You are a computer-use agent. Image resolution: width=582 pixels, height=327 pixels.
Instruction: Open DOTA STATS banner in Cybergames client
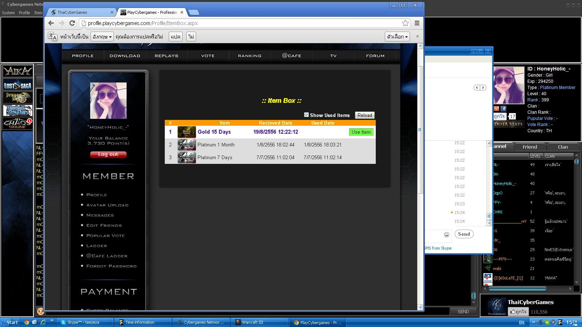[508, 124]
